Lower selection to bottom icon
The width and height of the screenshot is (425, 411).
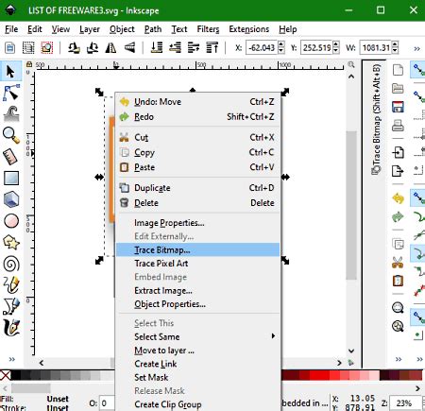pyautogui.click(x=157, y=48)
